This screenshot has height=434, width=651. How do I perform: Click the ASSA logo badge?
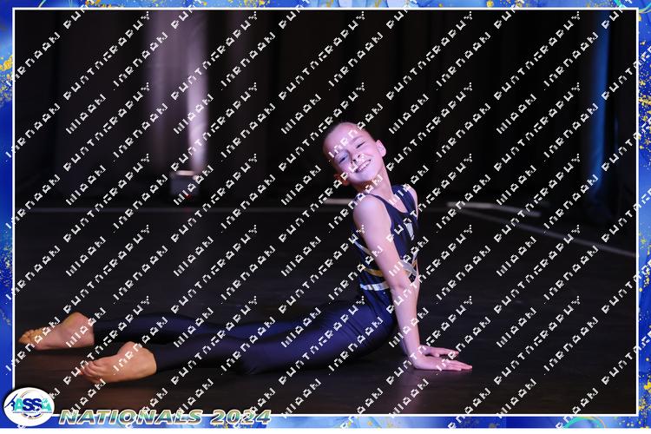click(x=29, y=406)
